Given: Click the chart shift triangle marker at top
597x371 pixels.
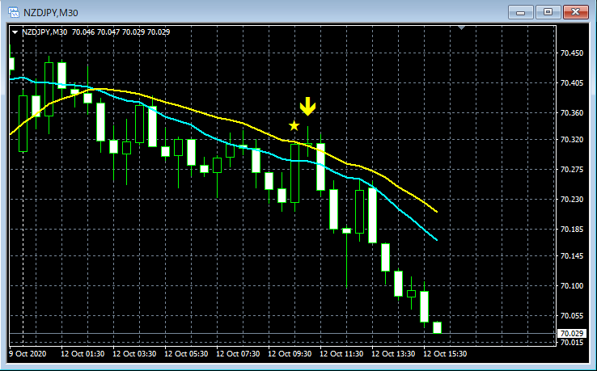Looking at the screenshot, I should point(461,27).
